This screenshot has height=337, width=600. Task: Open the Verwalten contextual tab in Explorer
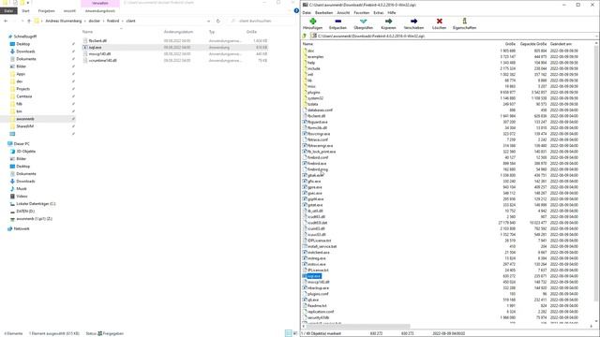click(100, 3)
